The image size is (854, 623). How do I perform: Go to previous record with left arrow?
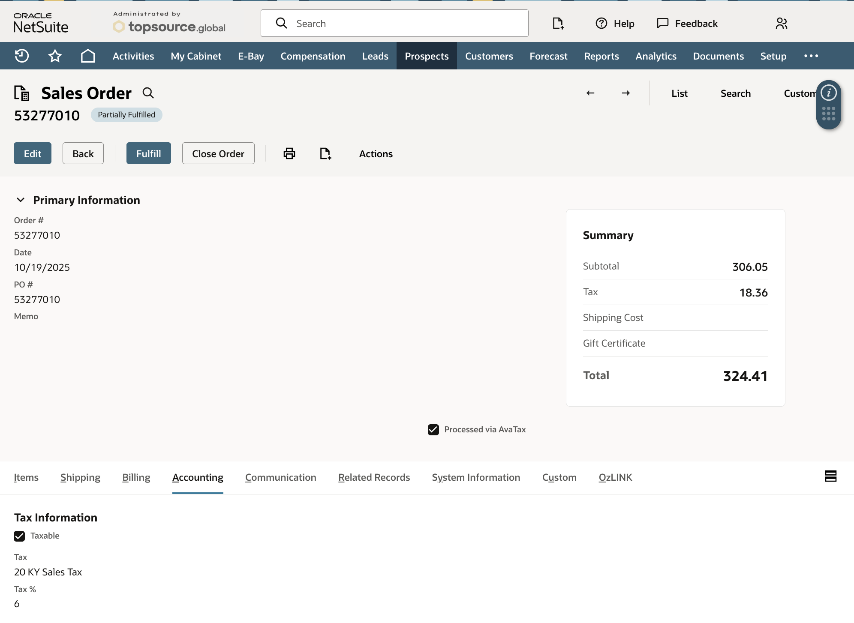click(x=590, y=93)
